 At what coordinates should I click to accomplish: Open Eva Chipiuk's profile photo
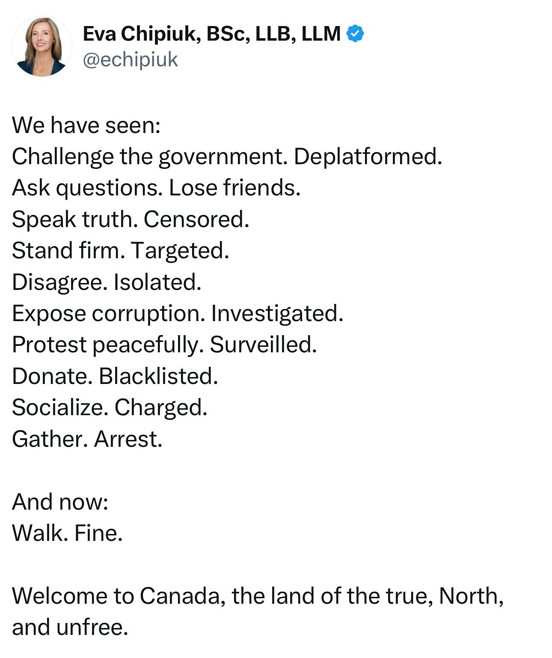click(x=42, y=47)
